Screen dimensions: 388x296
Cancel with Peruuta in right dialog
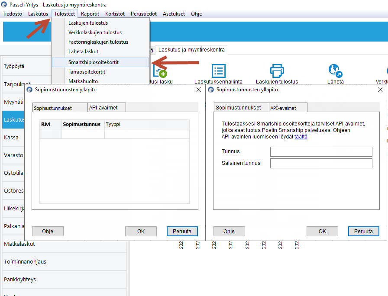point(363,232)
